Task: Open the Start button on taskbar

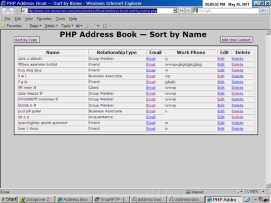Action: [x=9, y=199]
